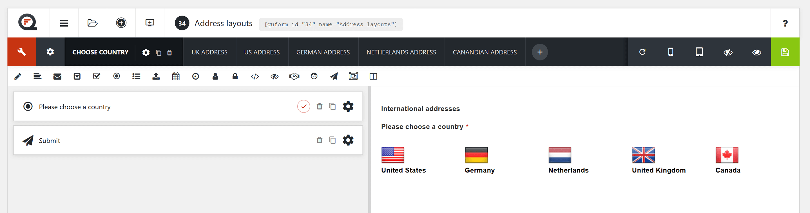Add a checkboxes element icon
The height and width of the screenshot is (213, 810).
[x=97, y=76]
